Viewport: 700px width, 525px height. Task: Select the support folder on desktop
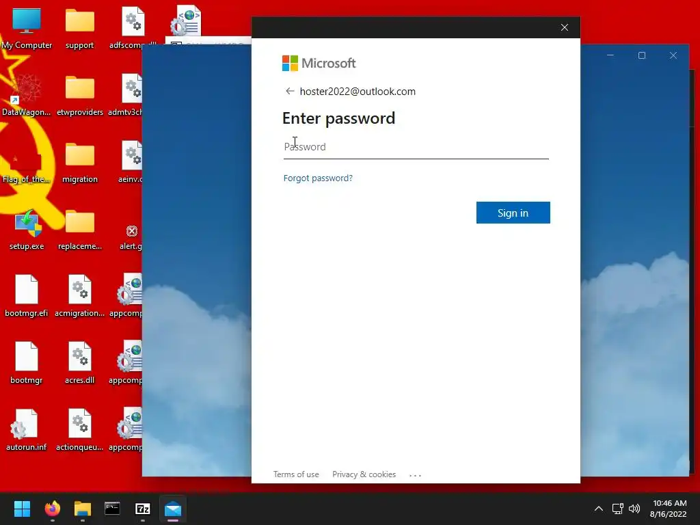coord(79,29)
